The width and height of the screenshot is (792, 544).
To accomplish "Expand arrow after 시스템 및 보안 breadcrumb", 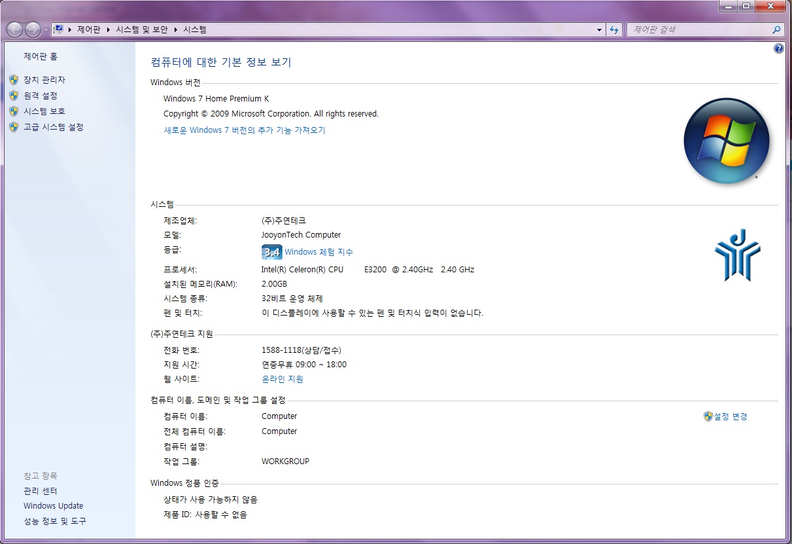I will (x=176, y=29).
